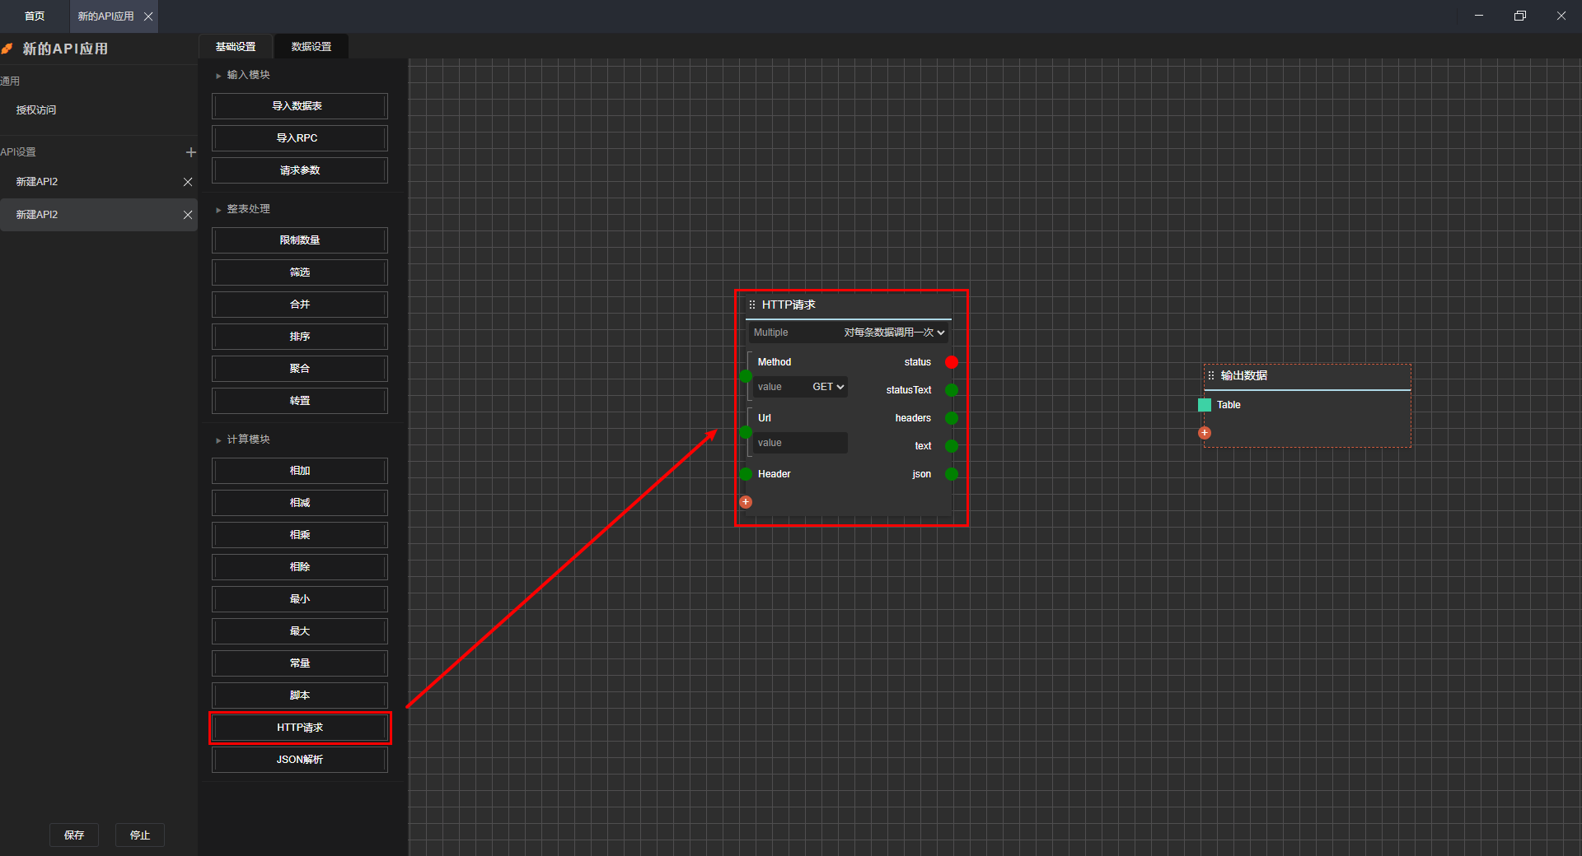Viewport: 1582px width, 856px height.
Task: Click the green json output port
Action: (952, 474)
